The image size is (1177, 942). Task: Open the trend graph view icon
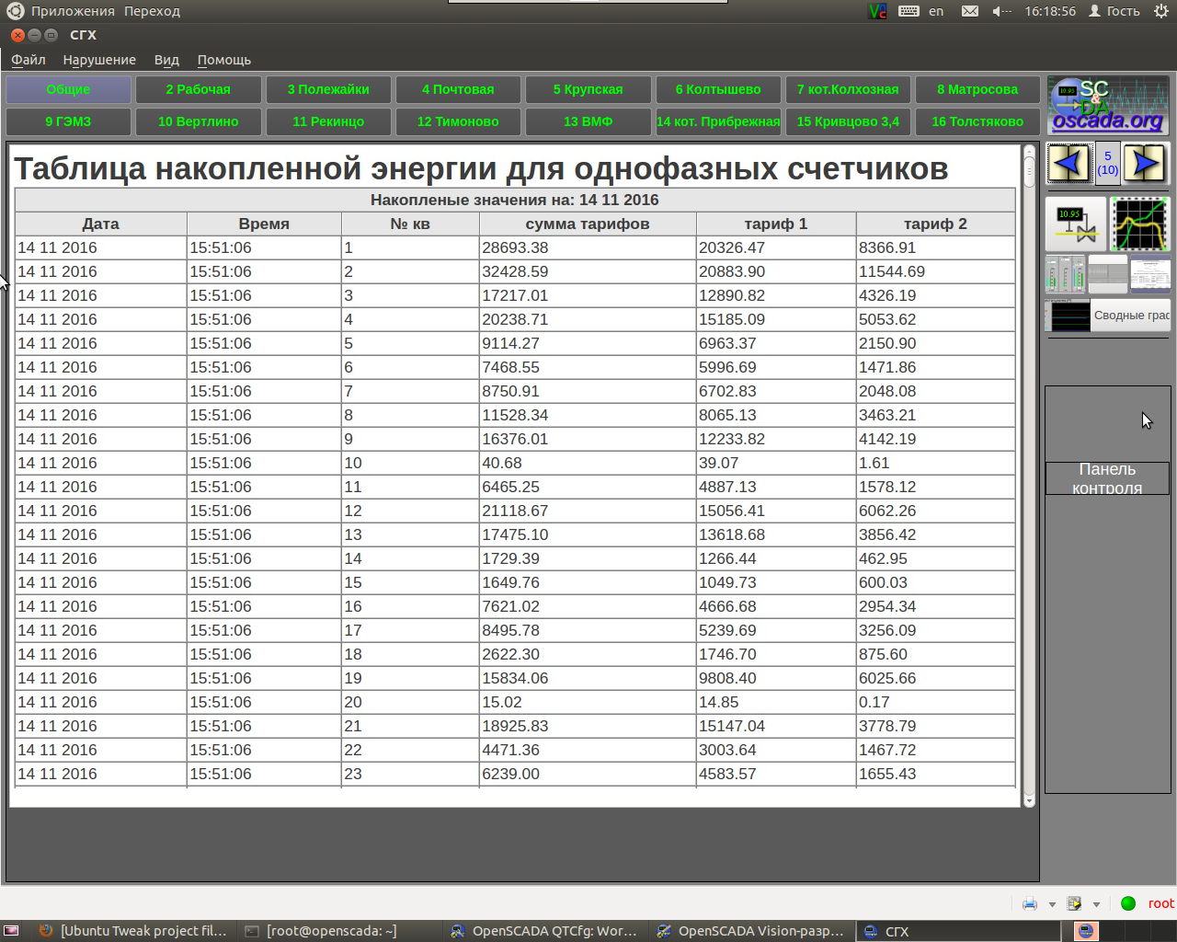click(1140, 225)
